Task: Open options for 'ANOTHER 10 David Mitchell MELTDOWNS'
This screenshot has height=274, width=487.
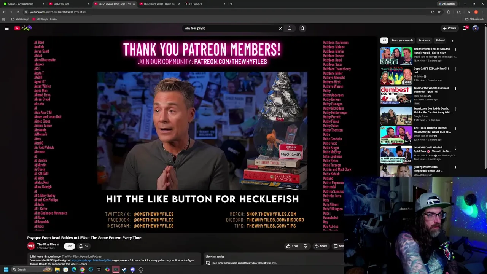Action: [455, 129]
